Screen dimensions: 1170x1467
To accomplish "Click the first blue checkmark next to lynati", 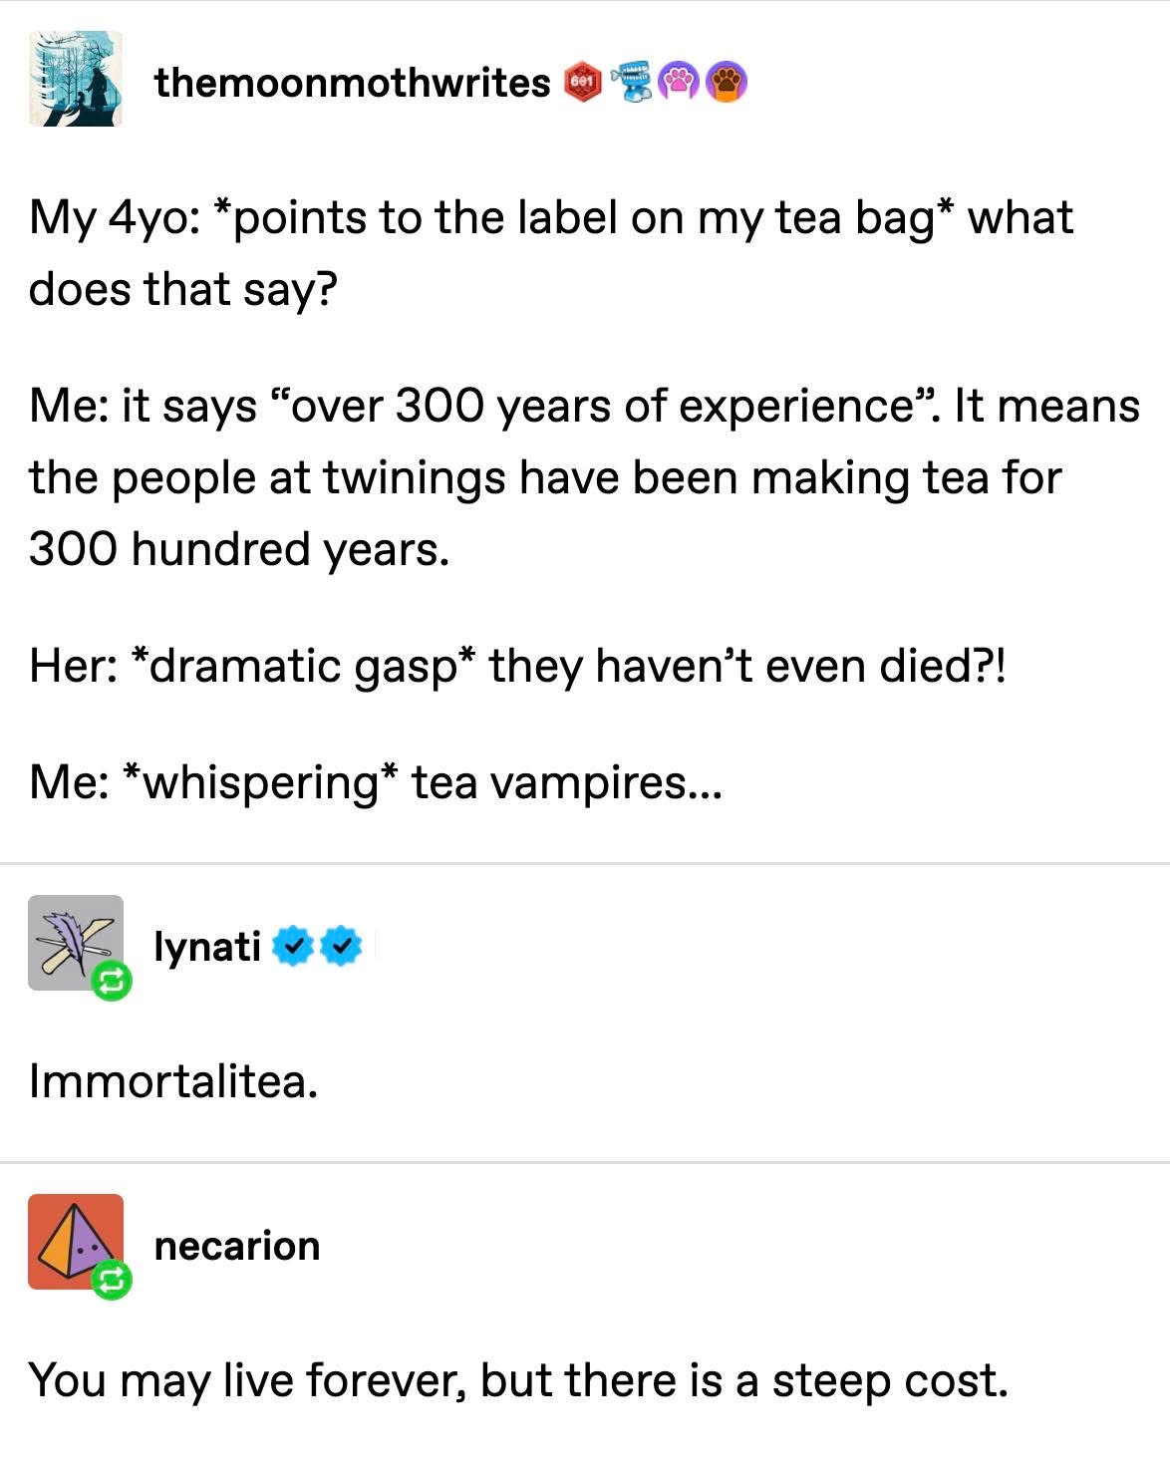I will tap(292, 946).
